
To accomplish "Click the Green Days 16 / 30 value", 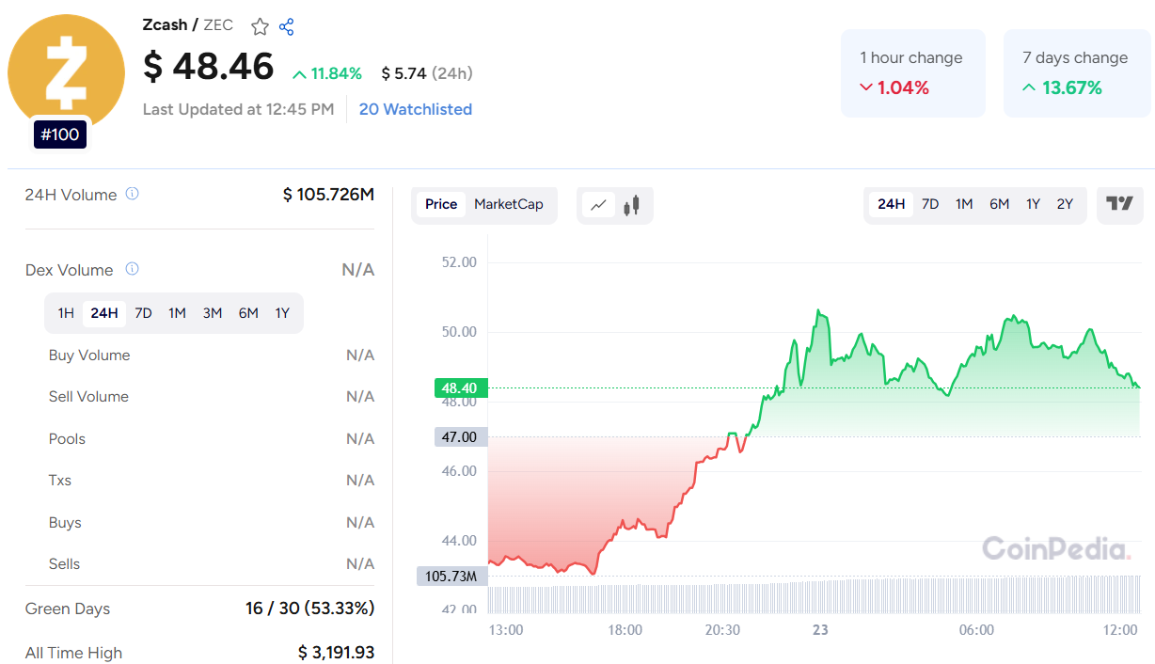I will pos(309,609).
